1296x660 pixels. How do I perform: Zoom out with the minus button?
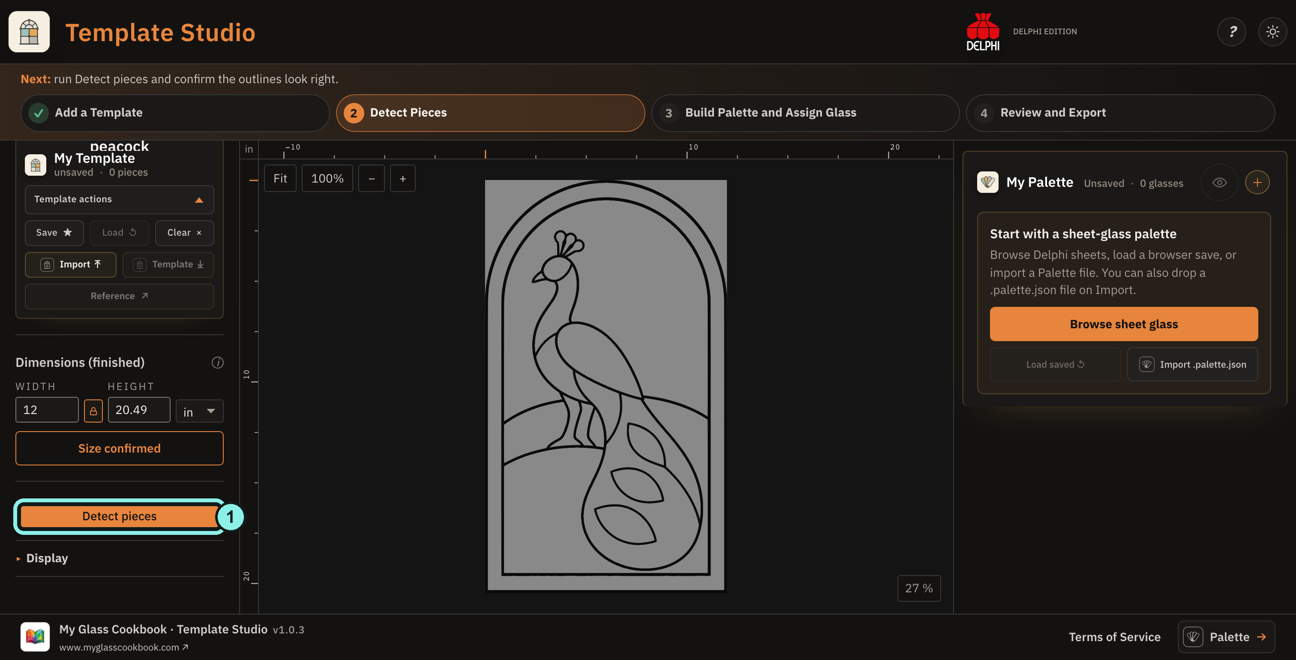371,179
